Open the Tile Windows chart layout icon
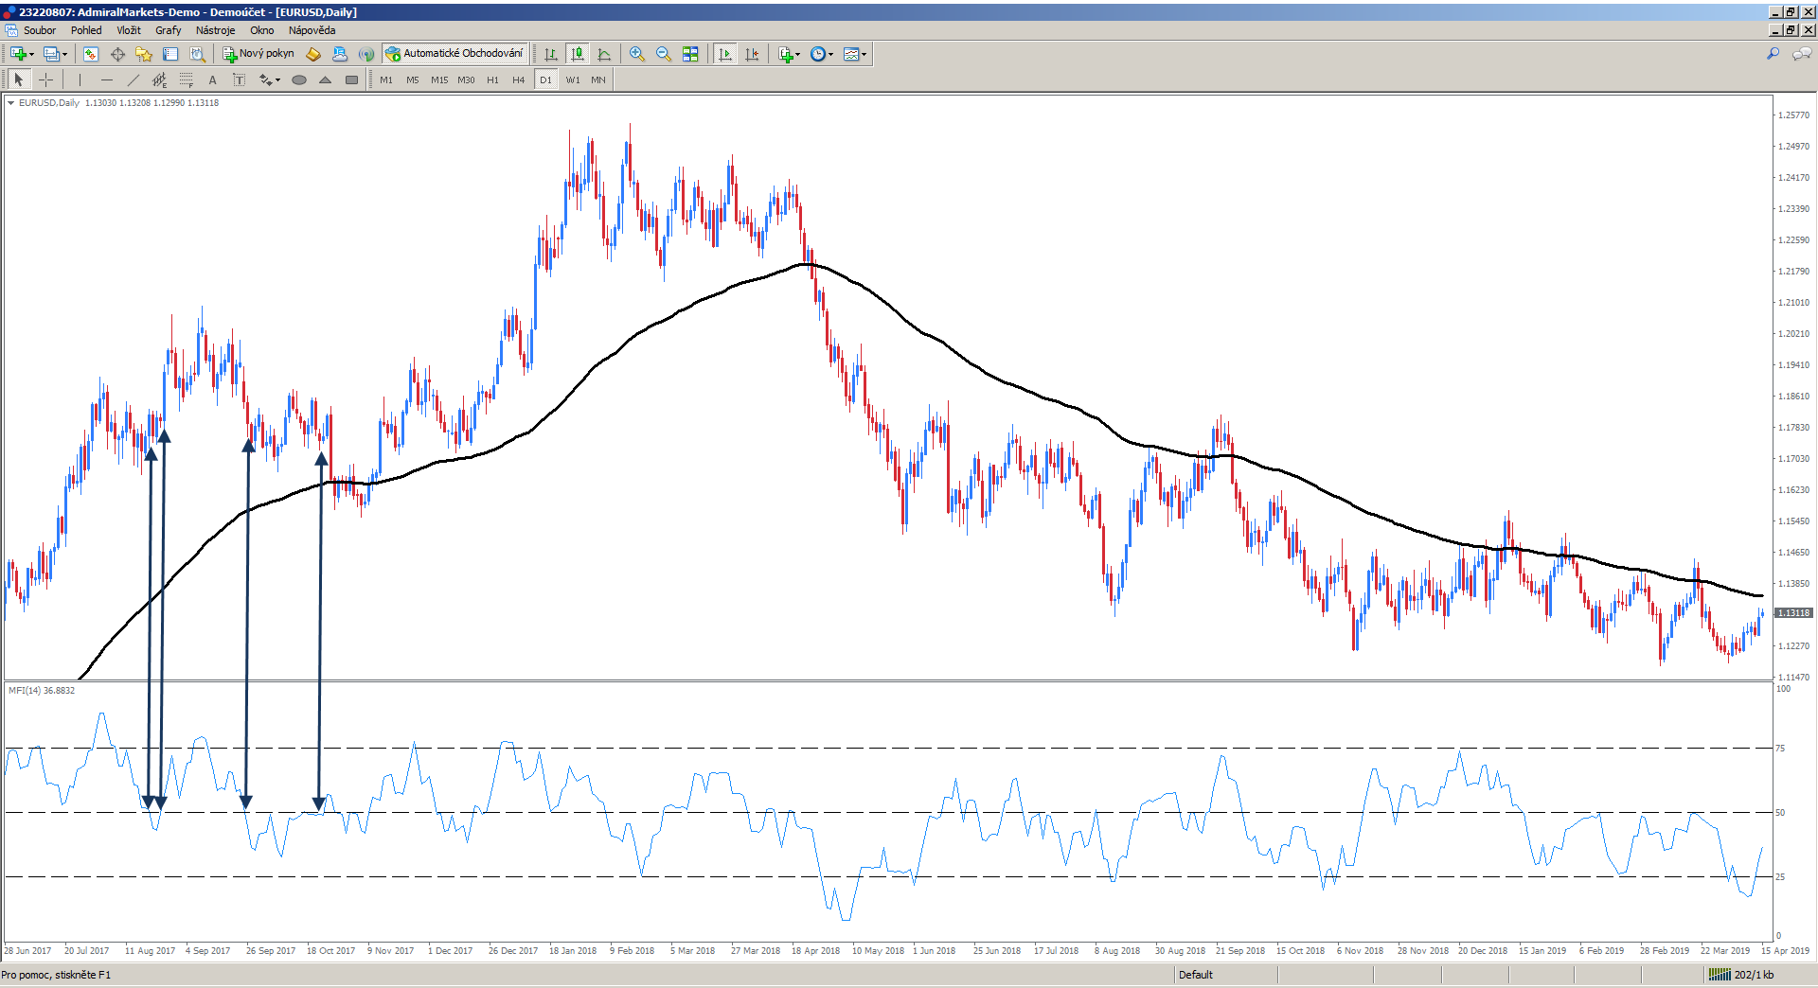 click(690, 54)
